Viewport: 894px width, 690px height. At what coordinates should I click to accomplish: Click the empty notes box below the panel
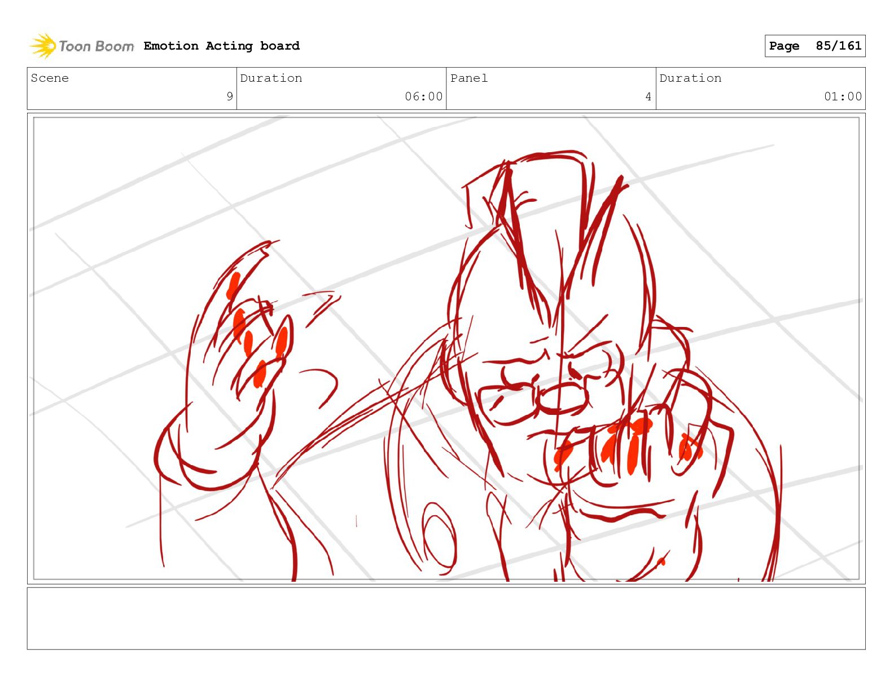pos(446,618)
